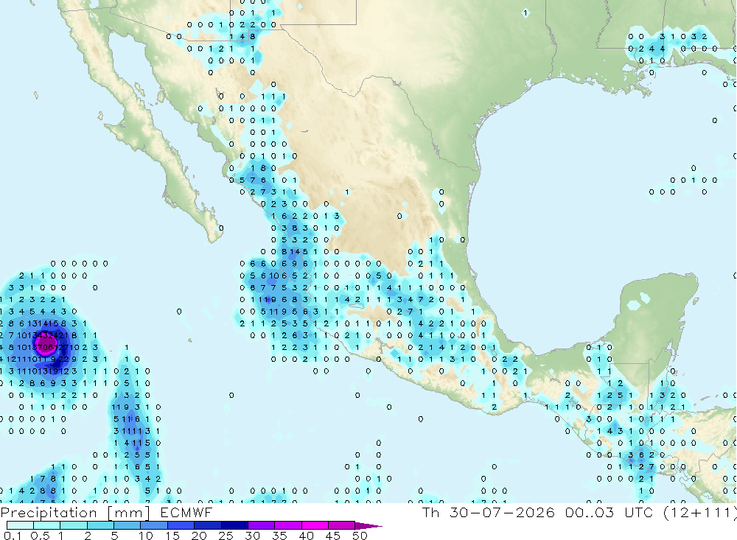Click the "Precipitation" title word

click(x=49, y=513)
